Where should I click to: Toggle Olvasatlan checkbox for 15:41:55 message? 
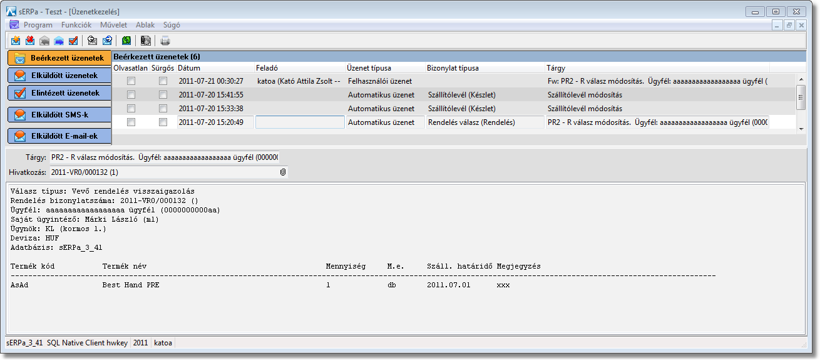click(131, 95)
